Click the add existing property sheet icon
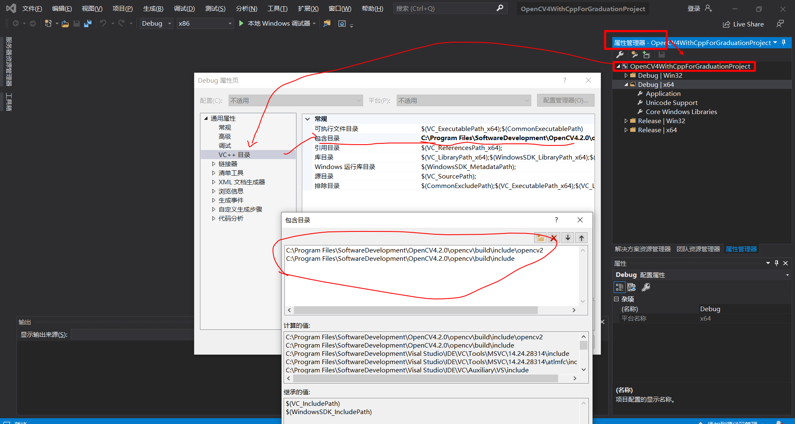Viewport: 795px width, 424px height. [646, 55]
